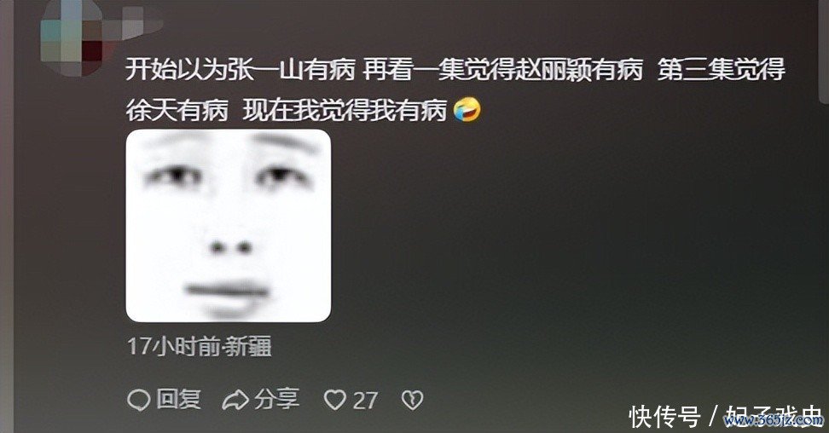Click the 新疆 location label
The height and width of the screenshot is (433, 829).
click(x=248, y=347)
